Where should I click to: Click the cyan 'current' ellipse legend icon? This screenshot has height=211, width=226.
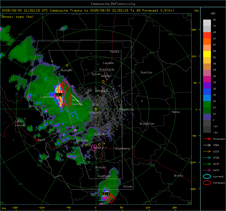tap(207, 176)
